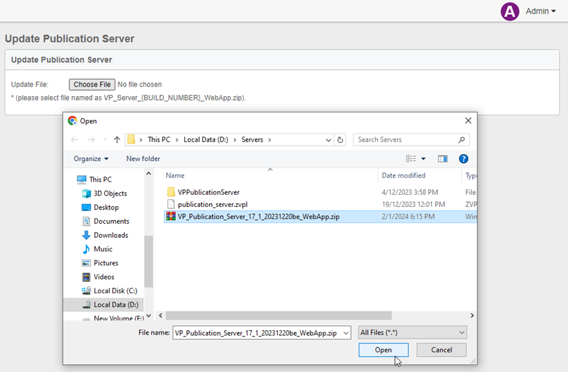The width and height of the screenshot is (568, 372).
Task: Click the Cancel button
Action: [x=442, y=350]
